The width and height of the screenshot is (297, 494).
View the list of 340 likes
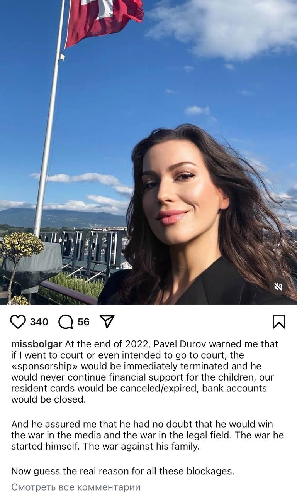(39, 322)
